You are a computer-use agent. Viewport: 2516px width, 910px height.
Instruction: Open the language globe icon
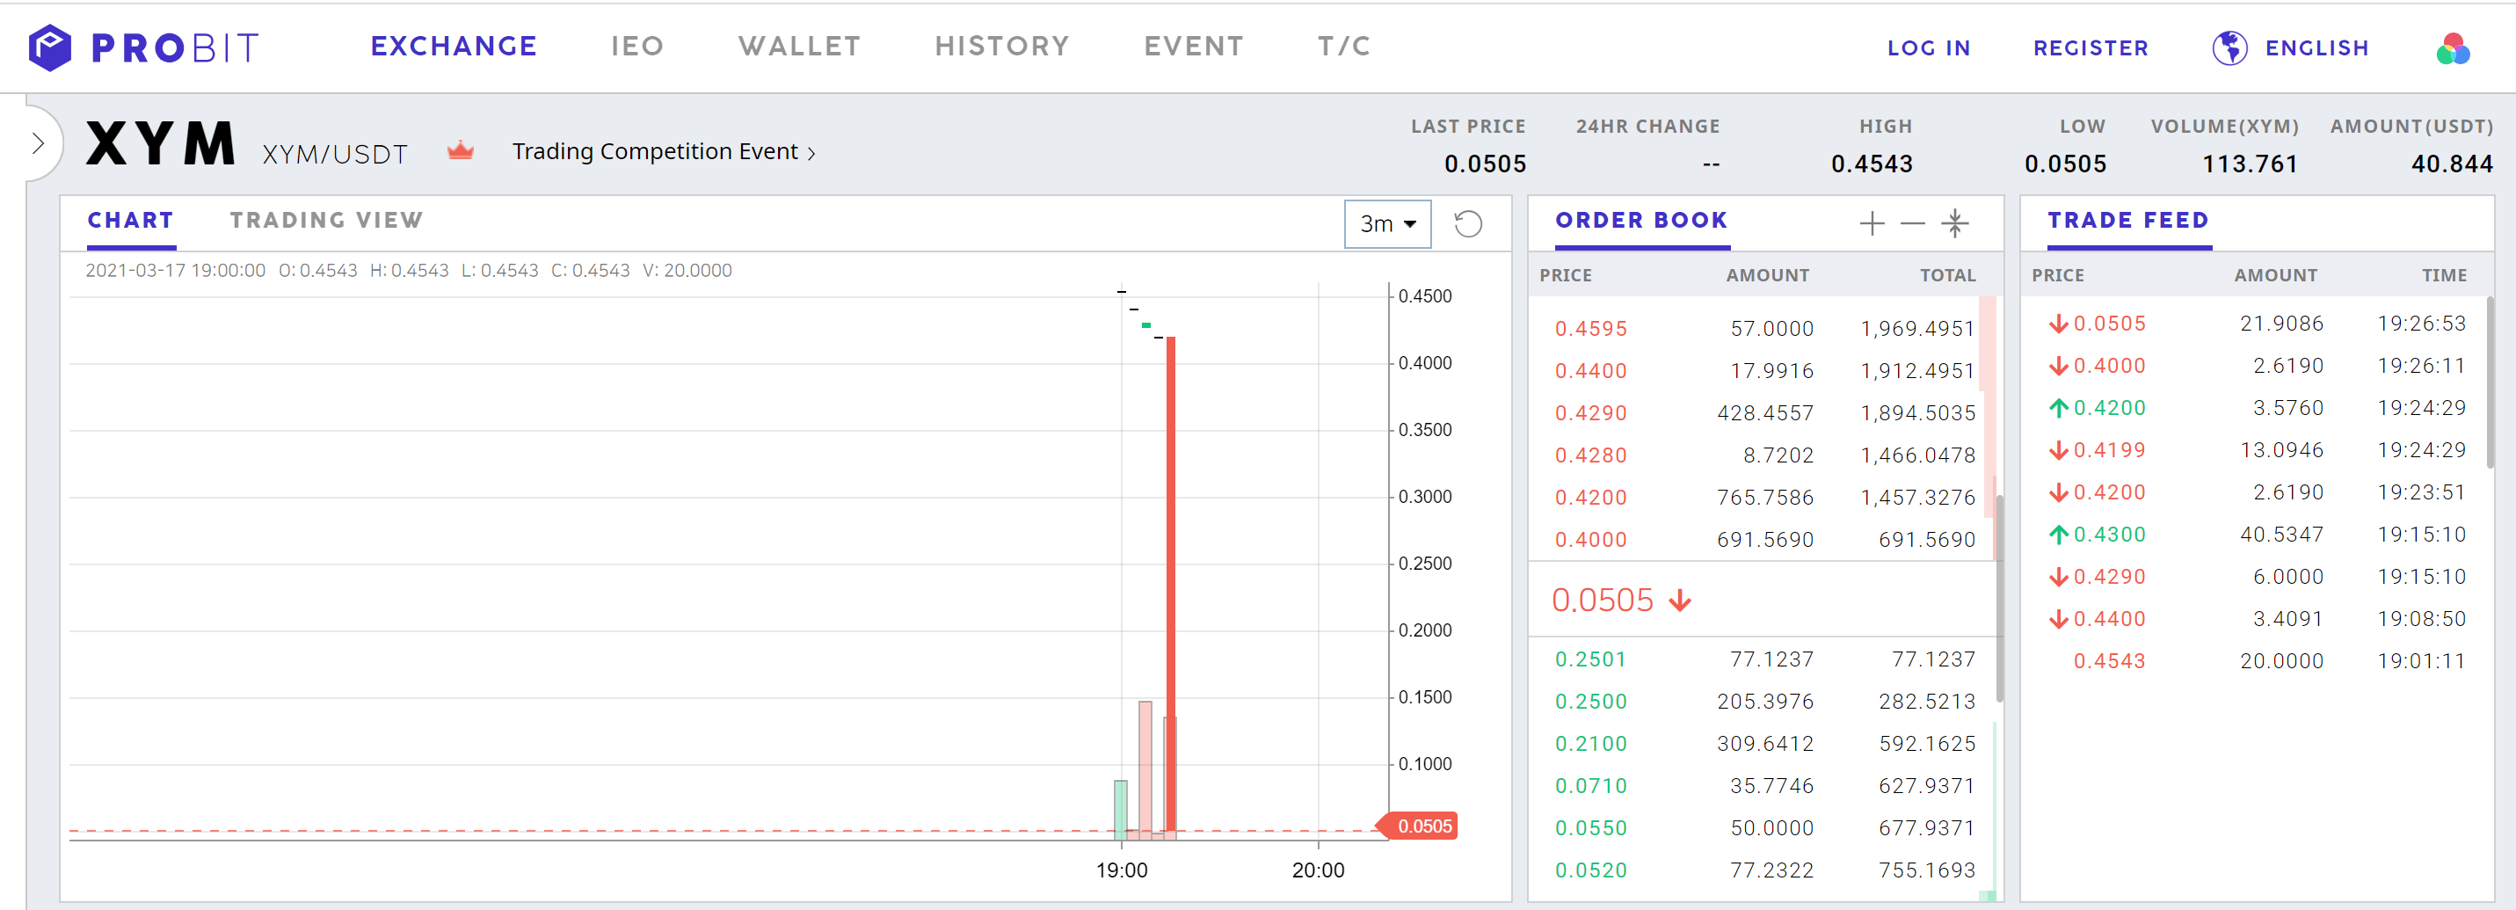pyautogui.click(x=2229, y=47)
